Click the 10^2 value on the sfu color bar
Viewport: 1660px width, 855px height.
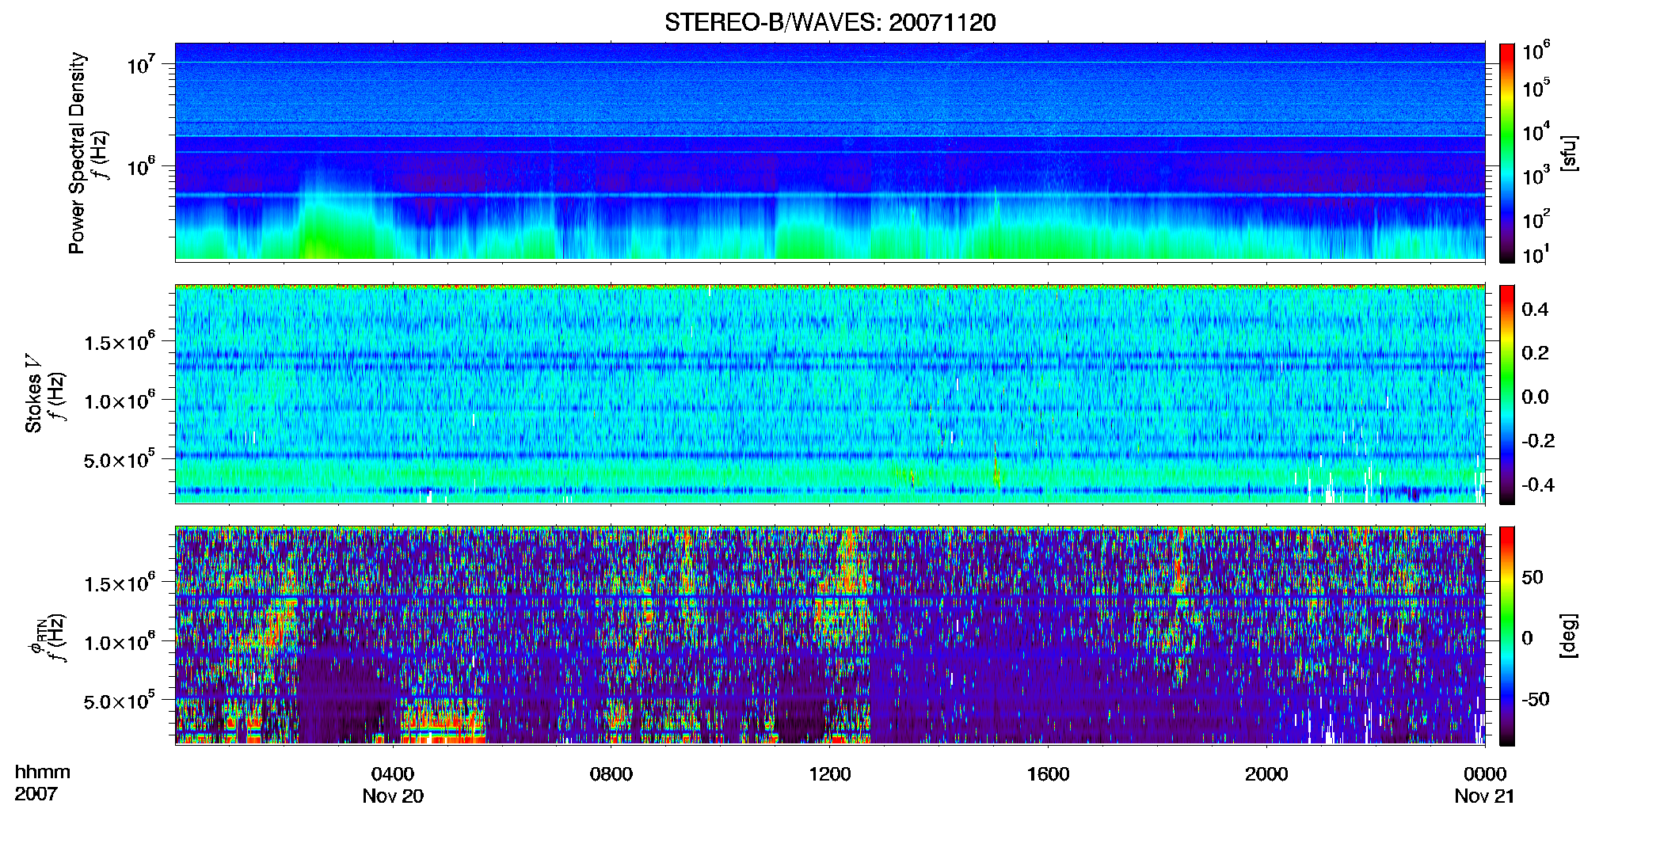coord(1536,218)
